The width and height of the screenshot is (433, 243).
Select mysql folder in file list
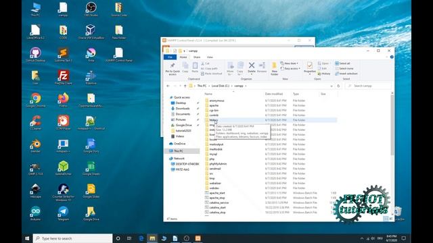pyautogui.click(x=213, y=155)
